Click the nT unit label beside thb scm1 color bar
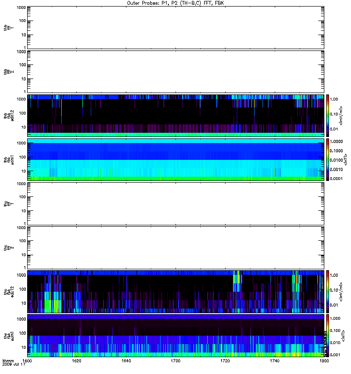Screen dimensions: 351x374 point(345,159)
